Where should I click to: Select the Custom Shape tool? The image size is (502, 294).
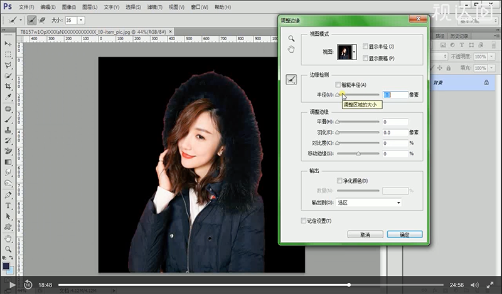8,227
